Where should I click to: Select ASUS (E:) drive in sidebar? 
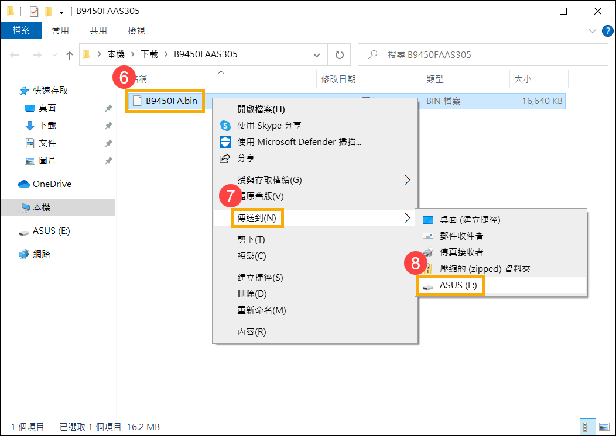point(51,231)
